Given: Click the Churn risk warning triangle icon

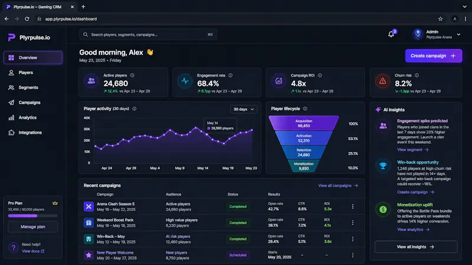Looking at the screenshot, I should click(382, 81).
